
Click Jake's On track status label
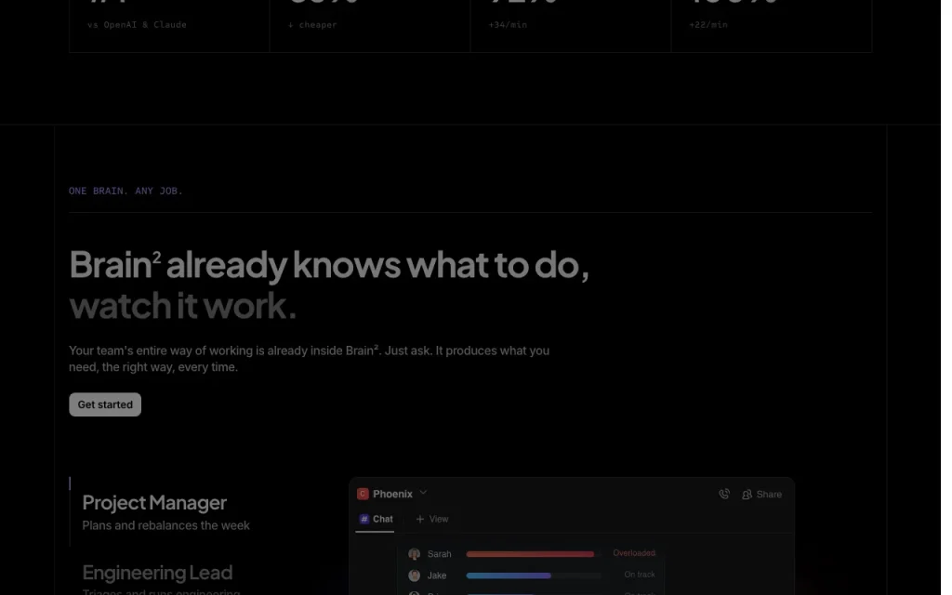click(x=640, y=575)
